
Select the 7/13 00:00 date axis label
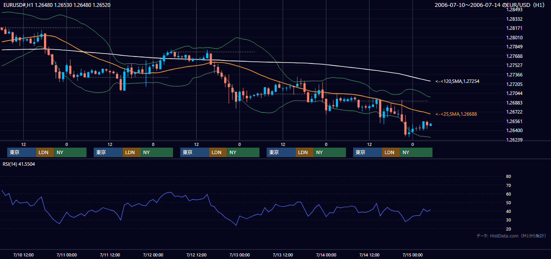239,255
